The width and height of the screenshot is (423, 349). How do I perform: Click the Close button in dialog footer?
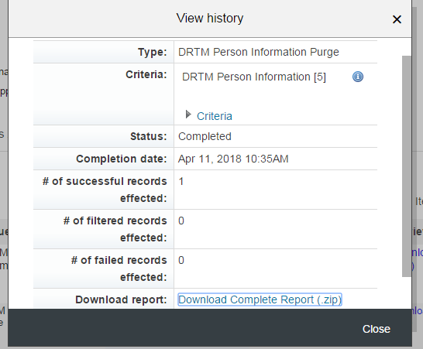[377, 329]
